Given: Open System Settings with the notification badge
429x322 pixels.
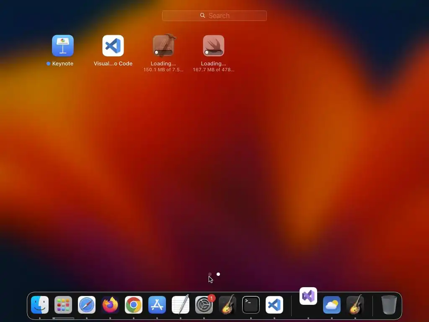Looking at the screenshot, I should (x=204, y=305).
